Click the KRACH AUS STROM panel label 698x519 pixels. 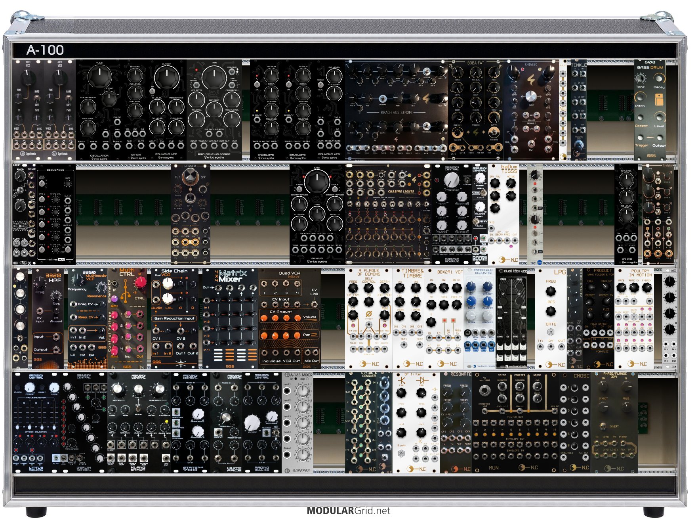396,113
